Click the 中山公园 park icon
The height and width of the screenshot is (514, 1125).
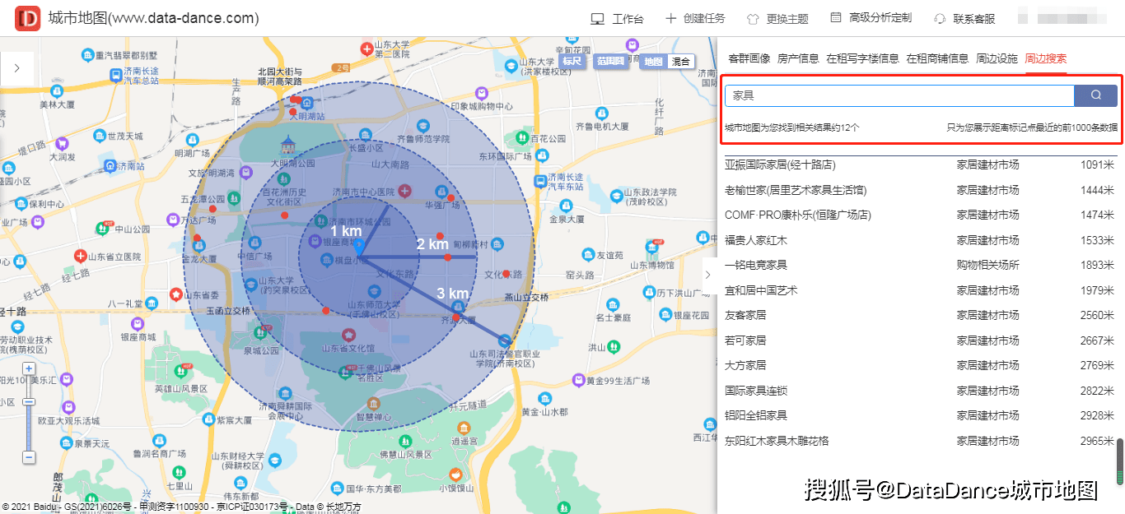pos(105,228)
